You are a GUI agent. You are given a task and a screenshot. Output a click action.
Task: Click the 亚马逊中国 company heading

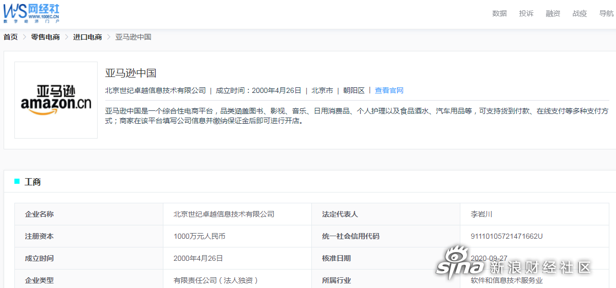(131, 73)
